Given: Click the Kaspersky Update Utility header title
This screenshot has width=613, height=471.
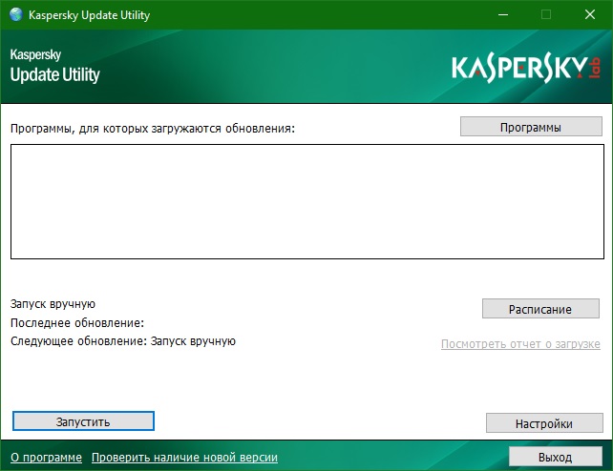Looking at the screenshot, I should pos(55,66).
